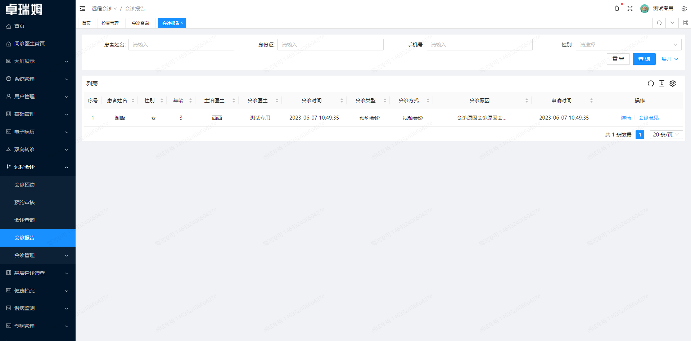Click the 查询 search button
Image resolution: width=691 pixels, height=341 pixels.
pyautogui.click(x=644, y=59)
